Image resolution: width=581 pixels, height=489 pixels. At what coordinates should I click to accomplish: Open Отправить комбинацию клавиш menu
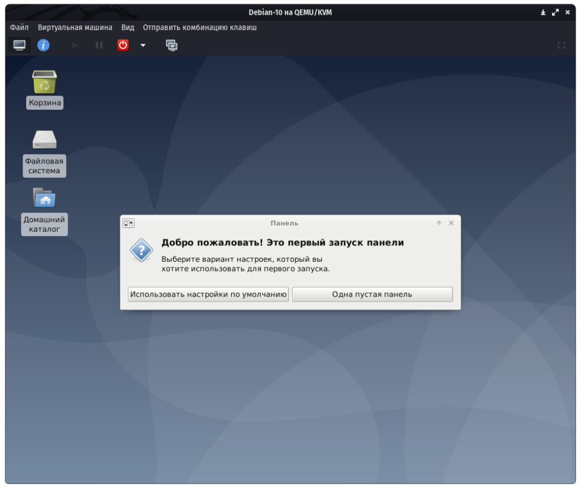[x=200, y=27]
